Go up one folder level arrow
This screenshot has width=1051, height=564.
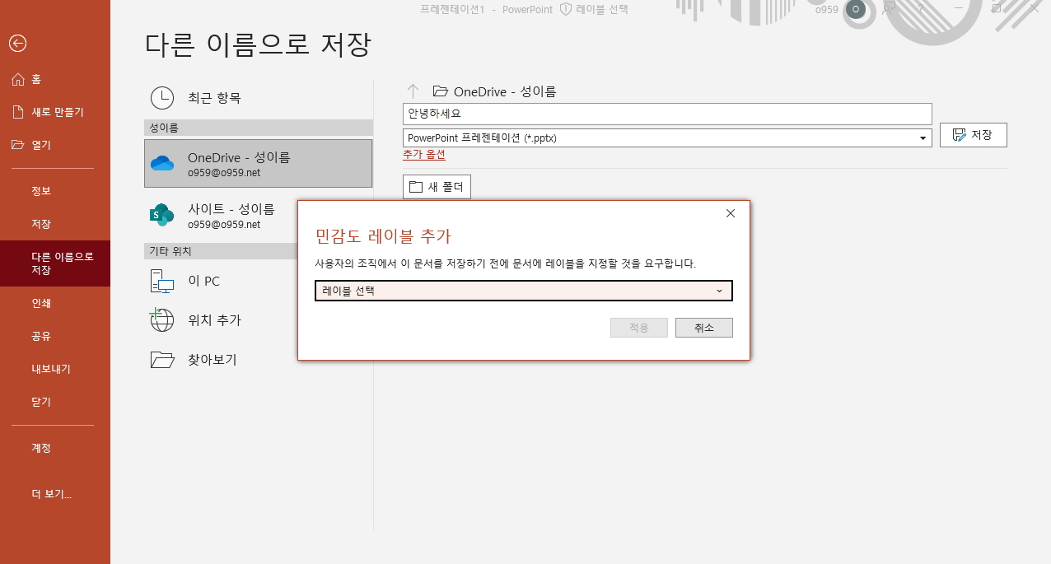pyautogui.click(x=413, y=91)
